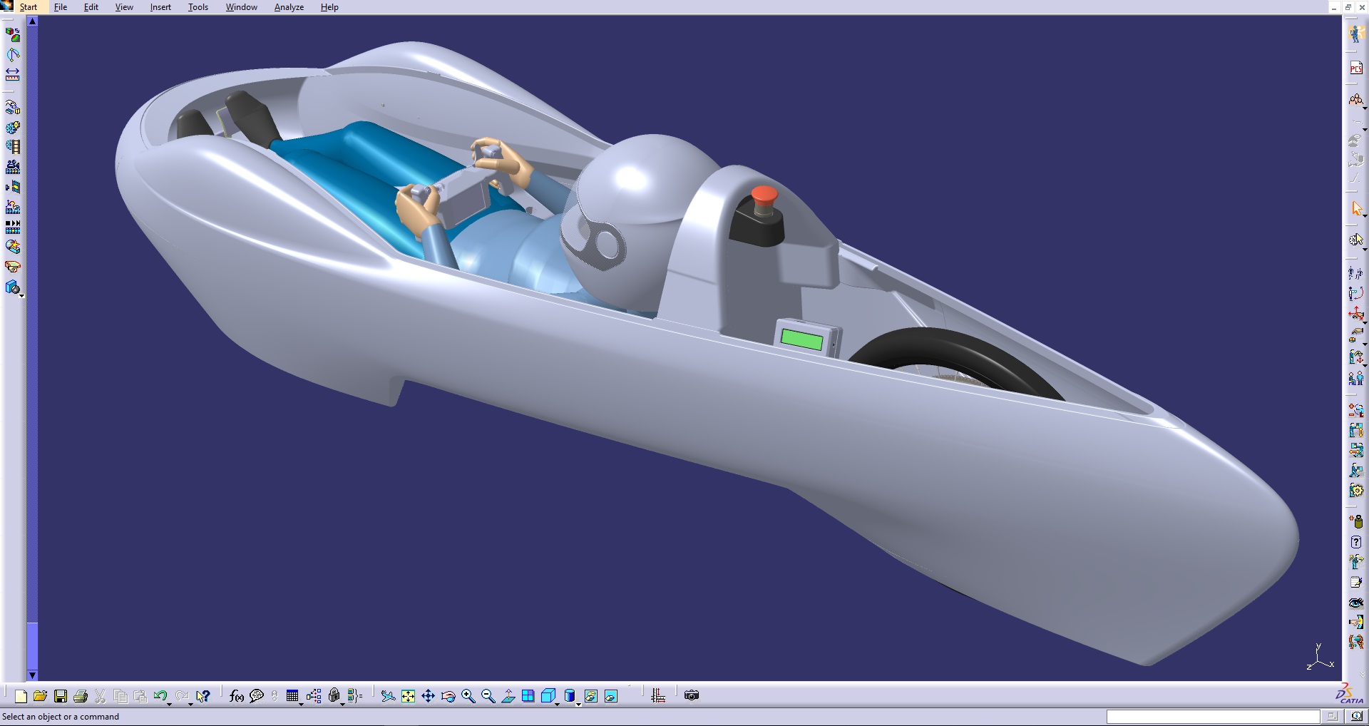Open the Insert menu
The width and height of the screenshot is (1369, 726).
pos(160,7)
